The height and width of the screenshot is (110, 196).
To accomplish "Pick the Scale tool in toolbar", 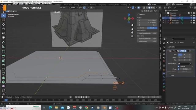I will coord(3,33).
